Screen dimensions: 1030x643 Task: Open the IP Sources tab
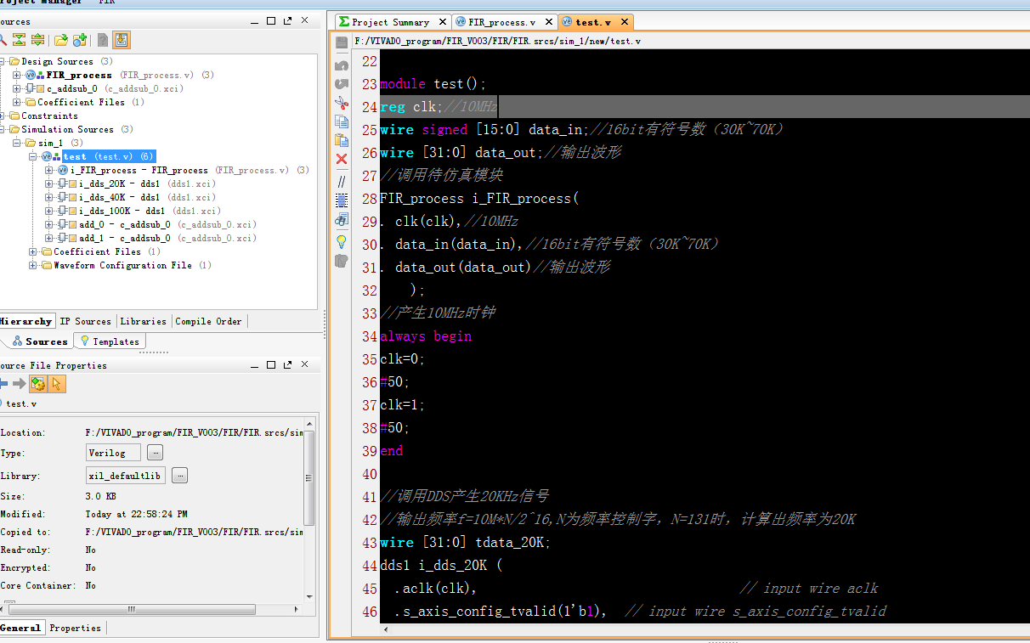click(x=85, y=321)
